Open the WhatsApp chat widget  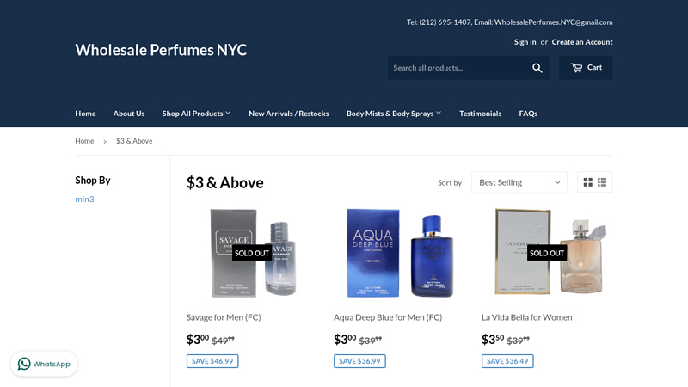click(x=44, y=364)
